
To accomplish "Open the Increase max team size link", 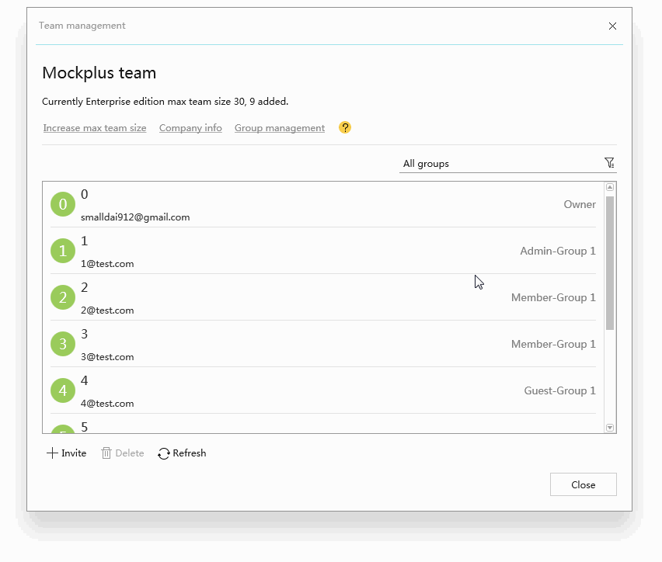I will [95, 128].
